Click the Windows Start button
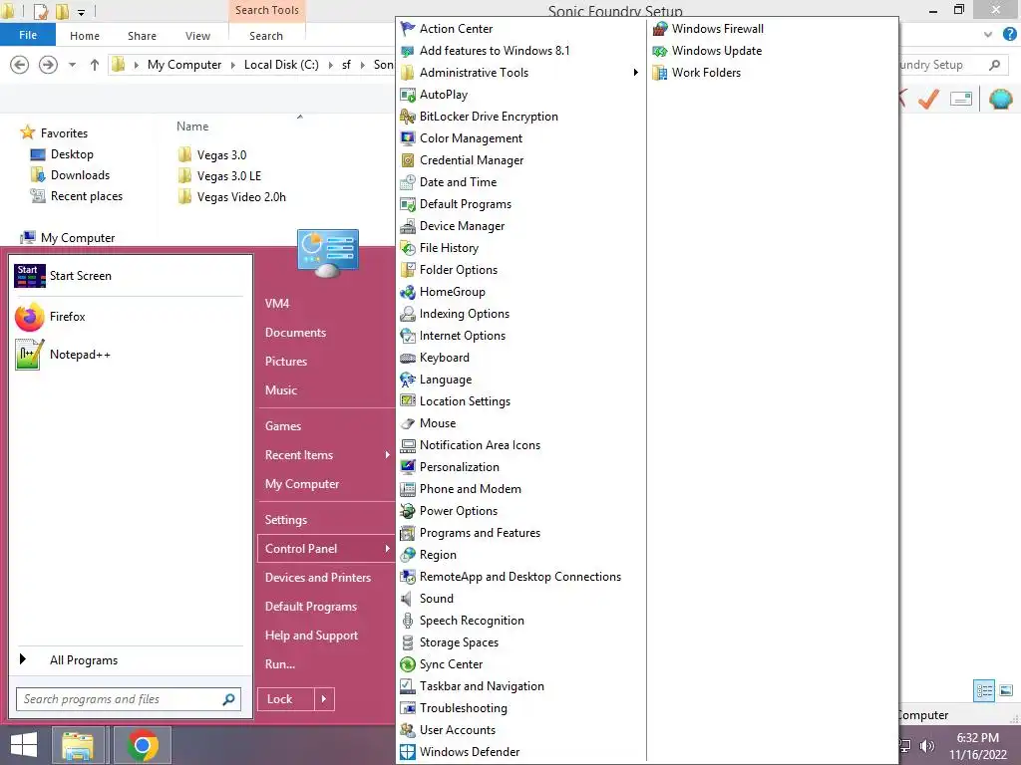This screenshot has width=1021, height=765. [x=24, y=745]
